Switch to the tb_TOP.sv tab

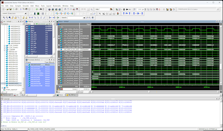coord(72,95)
